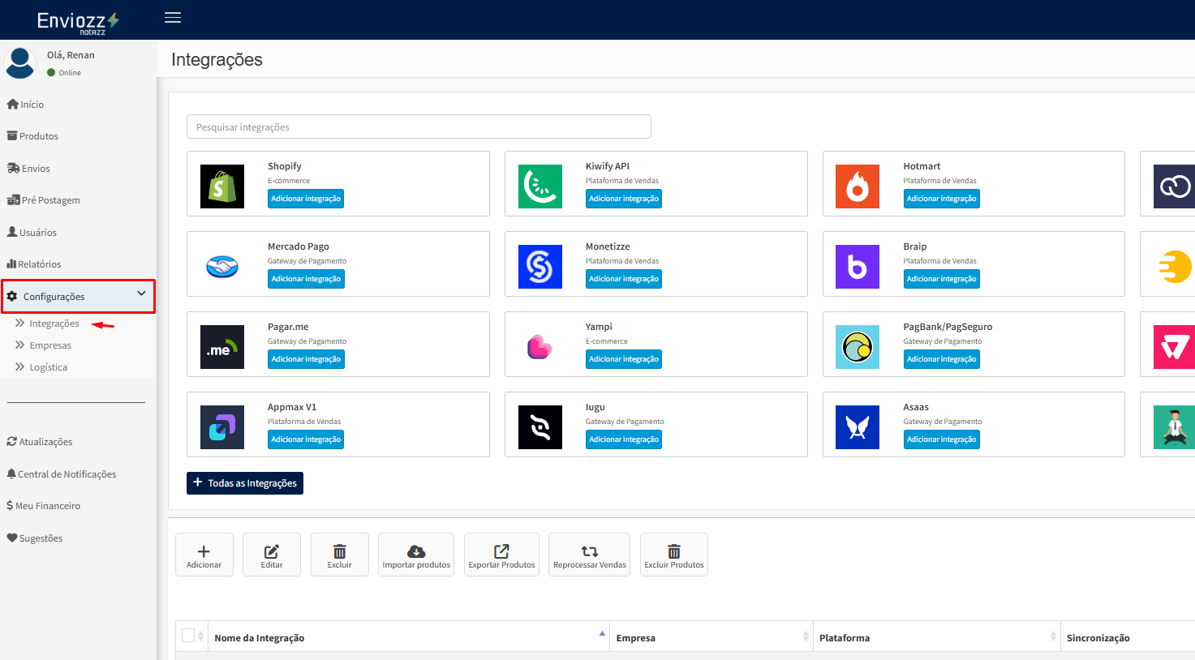Open Produtos in the sidebar

click(32, 136)
